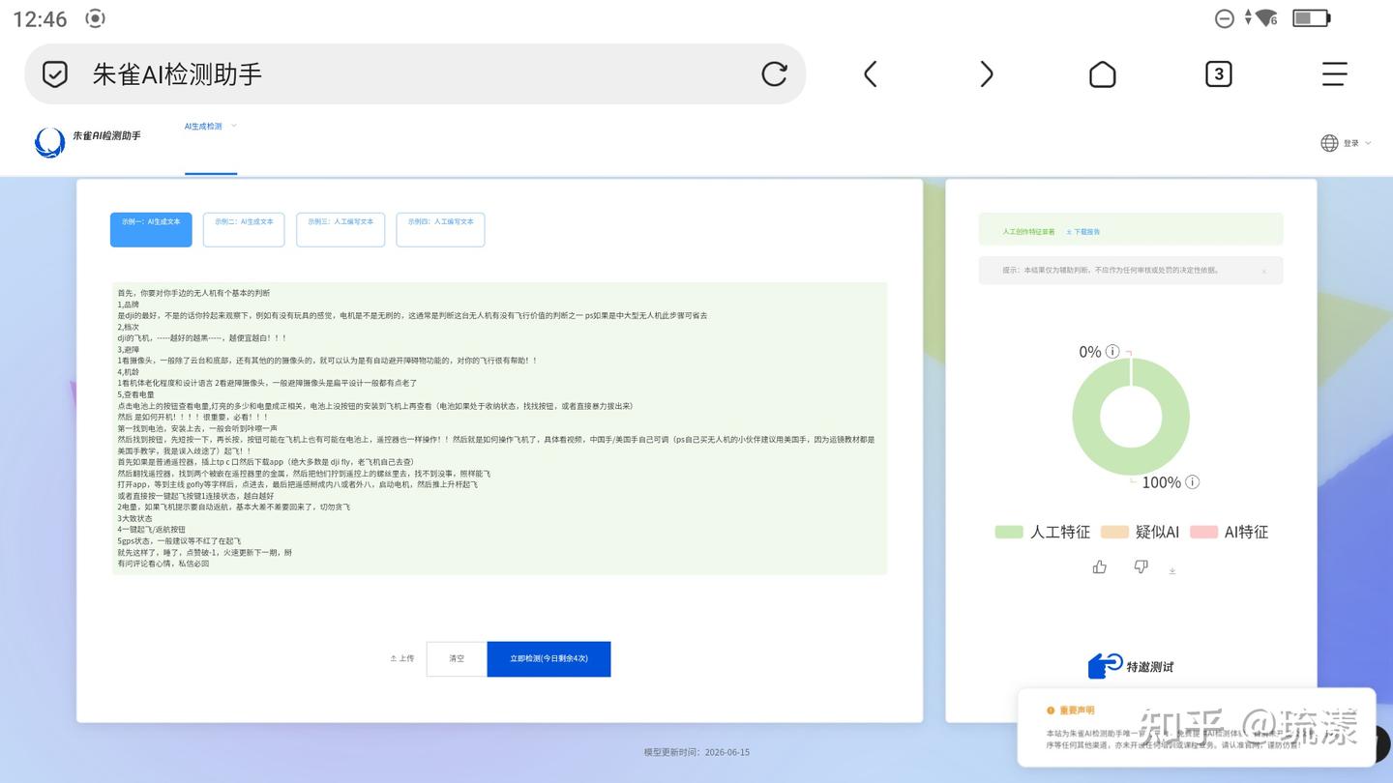Open the 登录 dropdown

1356,143
